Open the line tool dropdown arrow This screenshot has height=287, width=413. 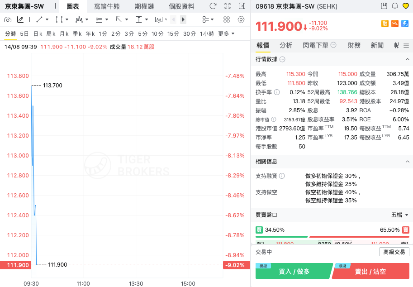coord(47,19)
